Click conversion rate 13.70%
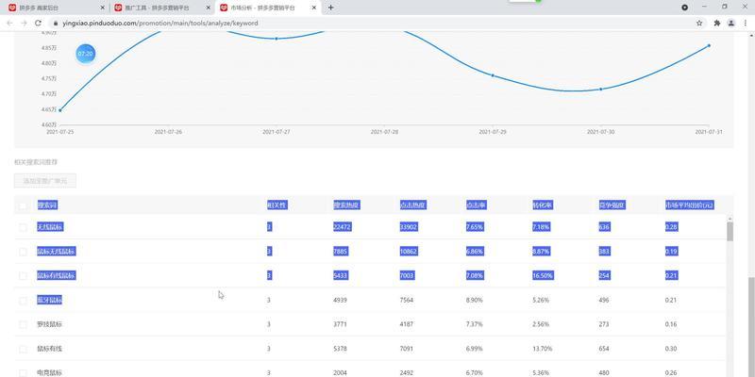Screen dimensions: 755x377 (542, 349)
